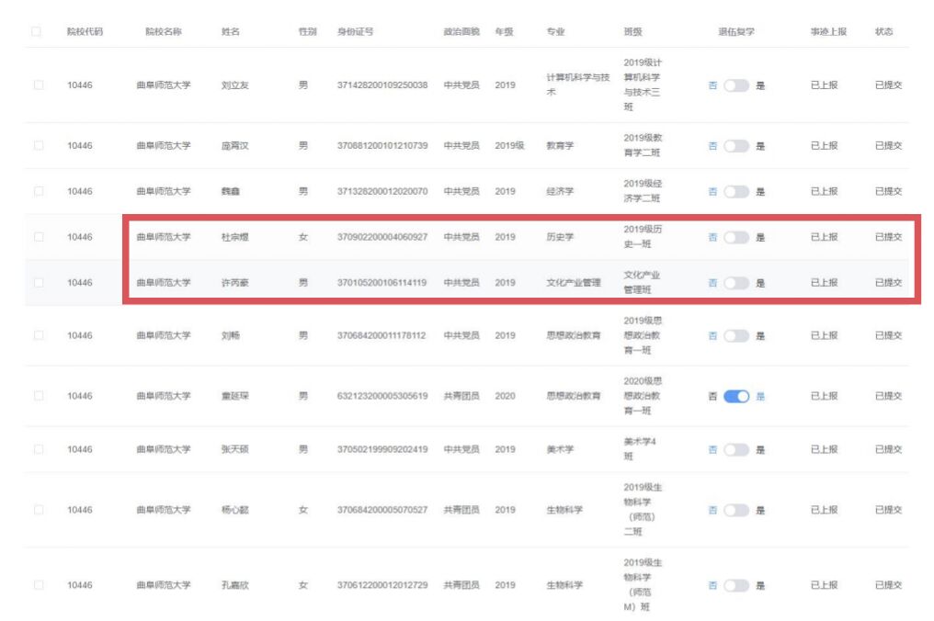Tick the checkbox of the 历史学 row
This screenshot has width=934, height=621.
pos(38,237)
